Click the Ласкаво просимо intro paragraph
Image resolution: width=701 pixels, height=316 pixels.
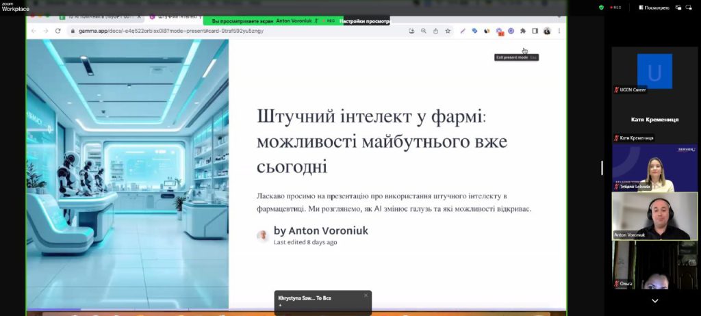[394, 202]
